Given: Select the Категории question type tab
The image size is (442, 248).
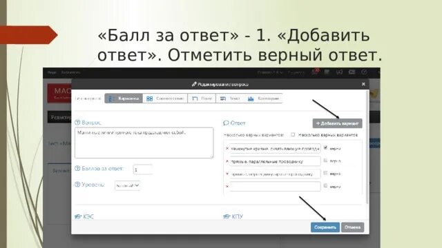Looking at the screenshot, I should coord(263,99).
